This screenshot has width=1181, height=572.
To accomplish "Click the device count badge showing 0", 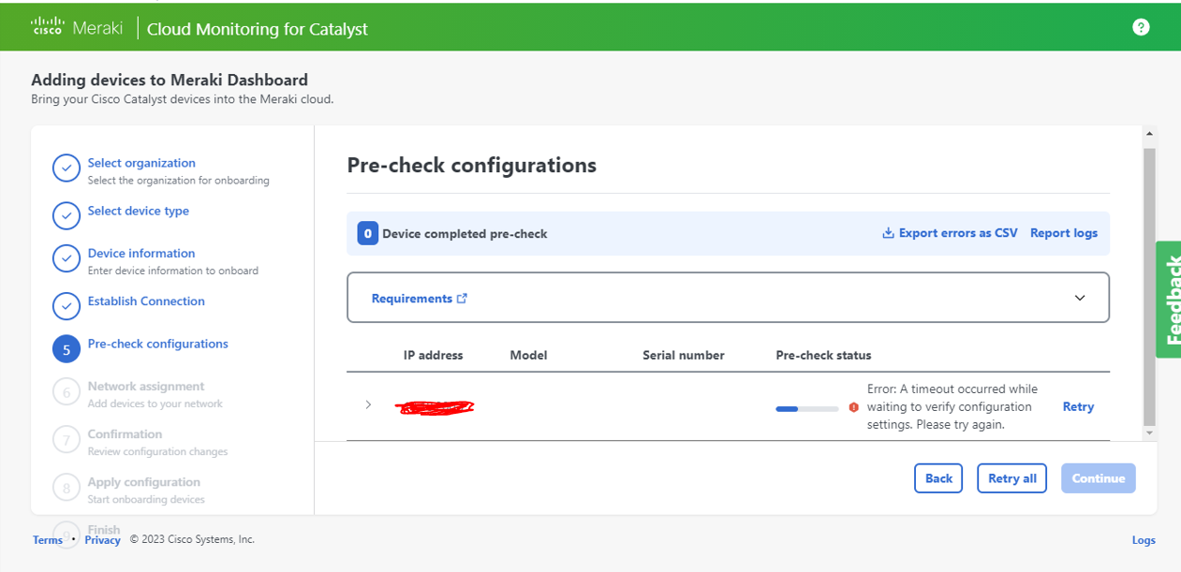I will (x=367, y=232).
